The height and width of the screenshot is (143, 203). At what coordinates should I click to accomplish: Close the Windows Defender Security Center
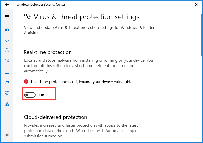pyautogui.click(x=196, y=5)
